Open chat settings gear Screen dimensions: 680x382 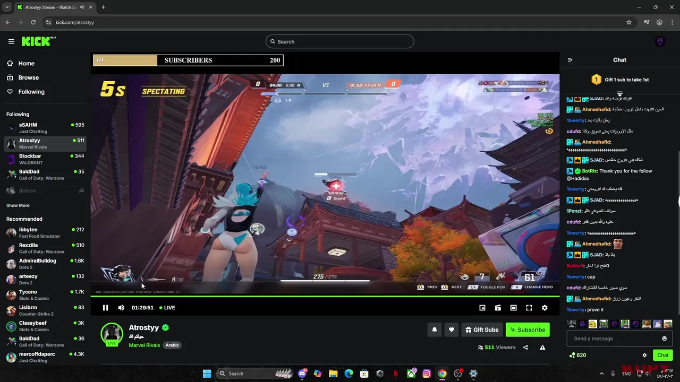pos(644,355)
